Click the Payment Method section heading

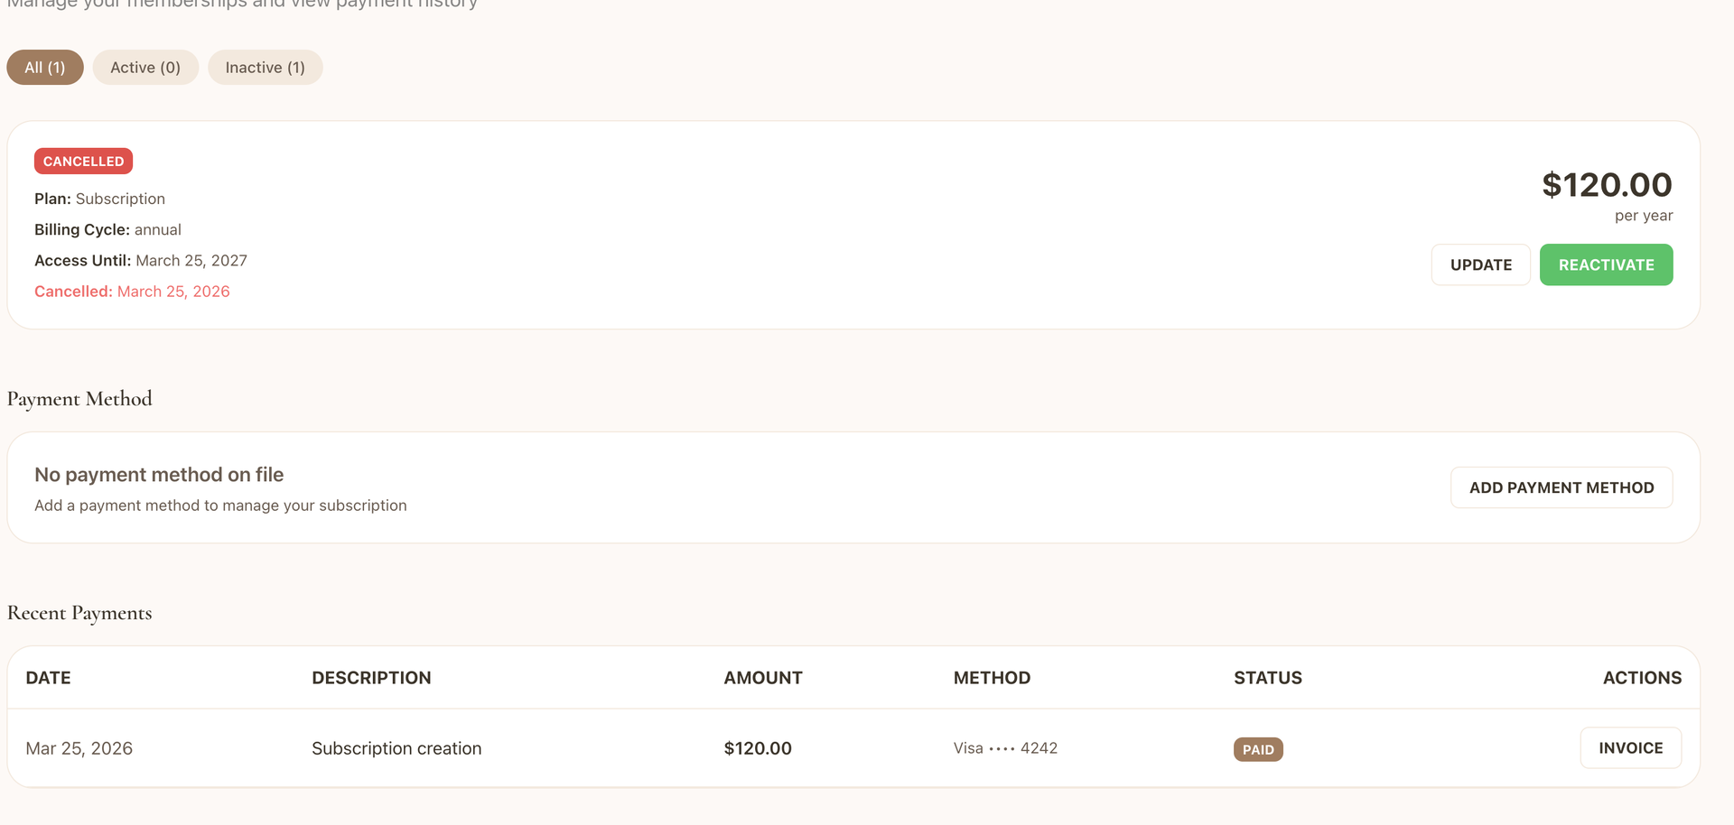(79, 398)
